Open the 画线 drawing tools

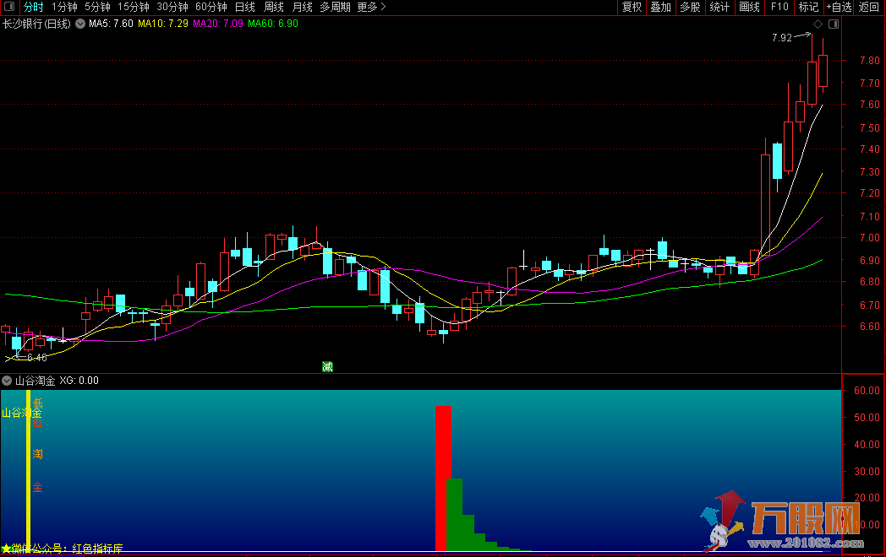[749, 7]
